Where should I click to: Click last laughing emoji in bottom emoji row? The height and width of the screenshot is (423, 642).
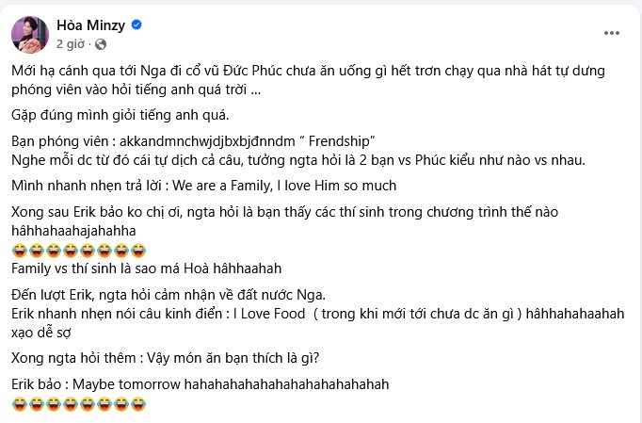[x=139, y=404]
